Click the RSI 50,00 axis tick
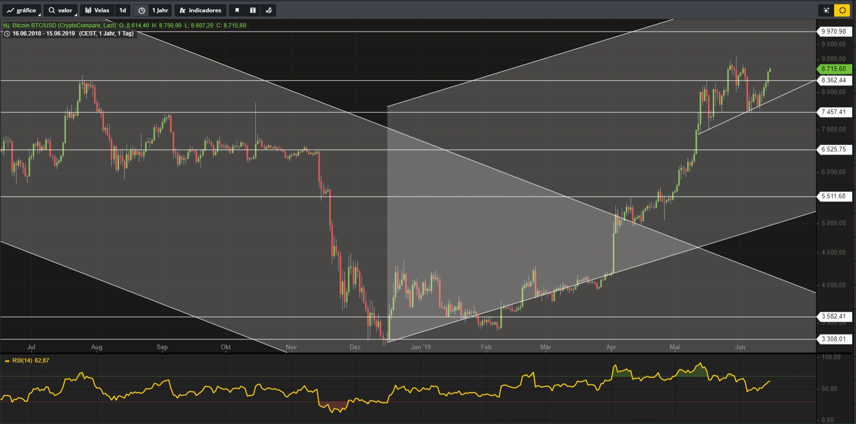The width and height of the screenshot is (856, 424). point(830,389)
